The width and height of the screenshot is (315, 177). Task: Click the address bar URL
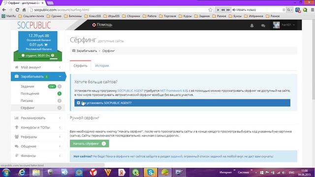pos(62,10)
